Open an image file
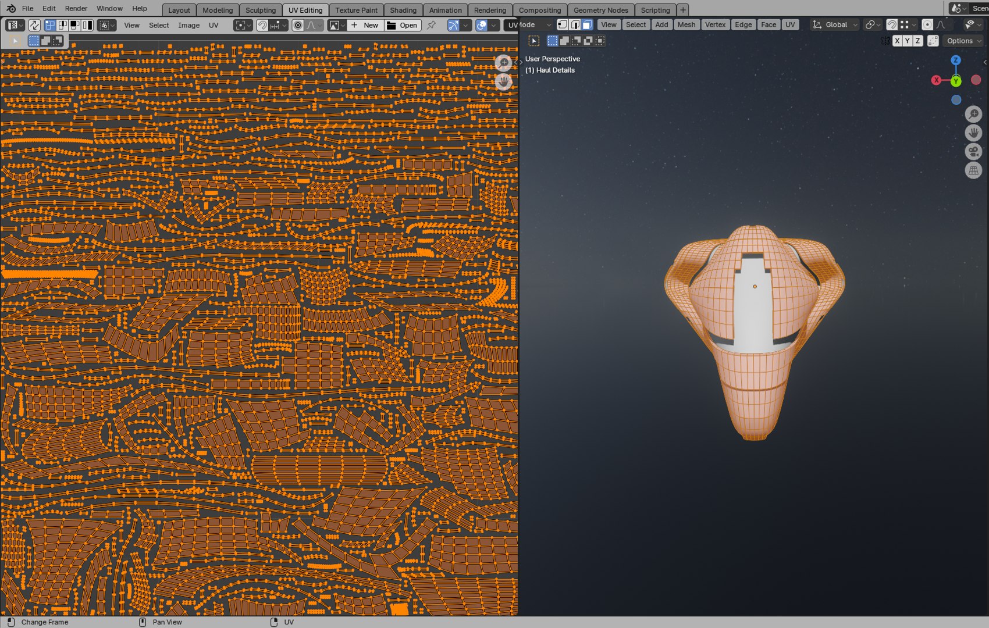This screenshot has height=628, width=989. point(402,25)
